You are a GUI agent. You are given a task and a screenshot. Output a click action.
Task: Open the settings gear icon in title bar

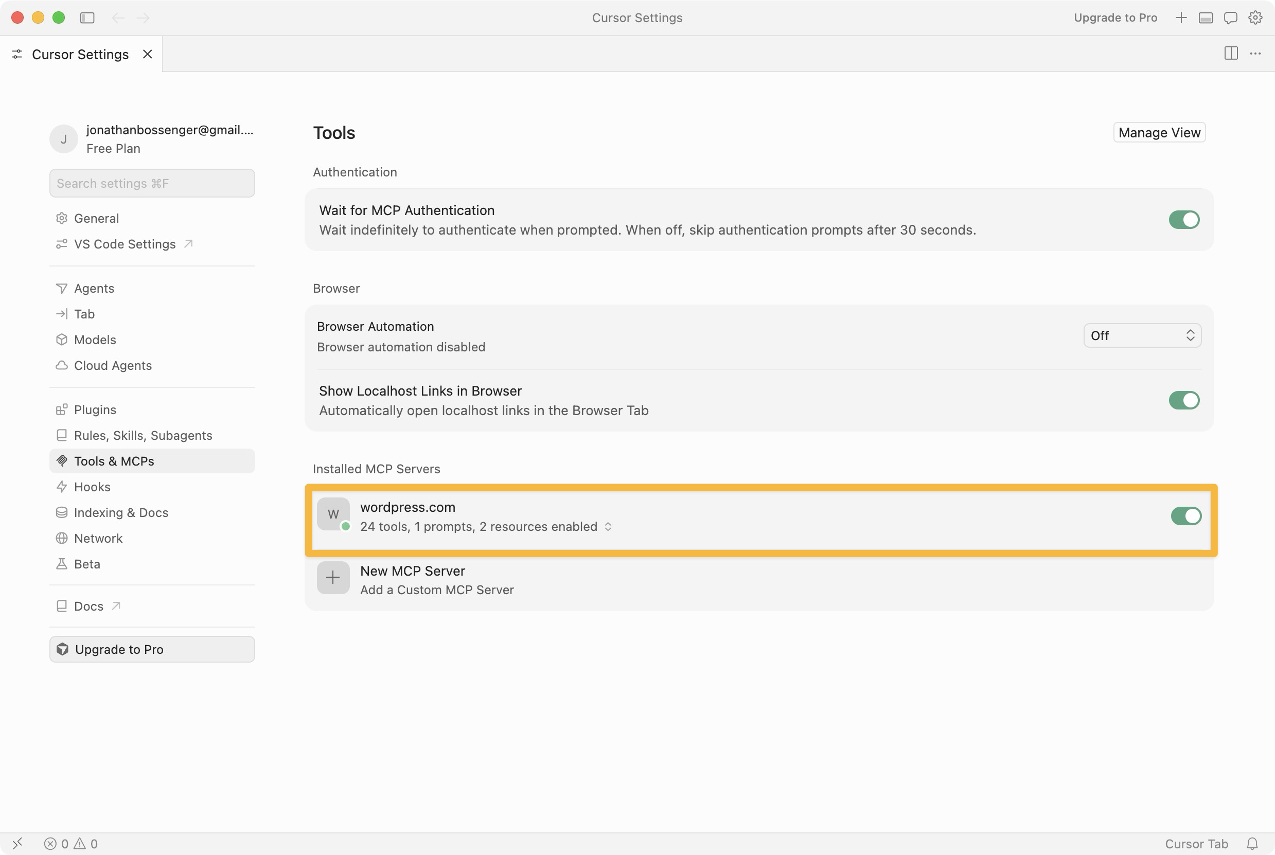pyautogui.click(x=1255, y=18)
